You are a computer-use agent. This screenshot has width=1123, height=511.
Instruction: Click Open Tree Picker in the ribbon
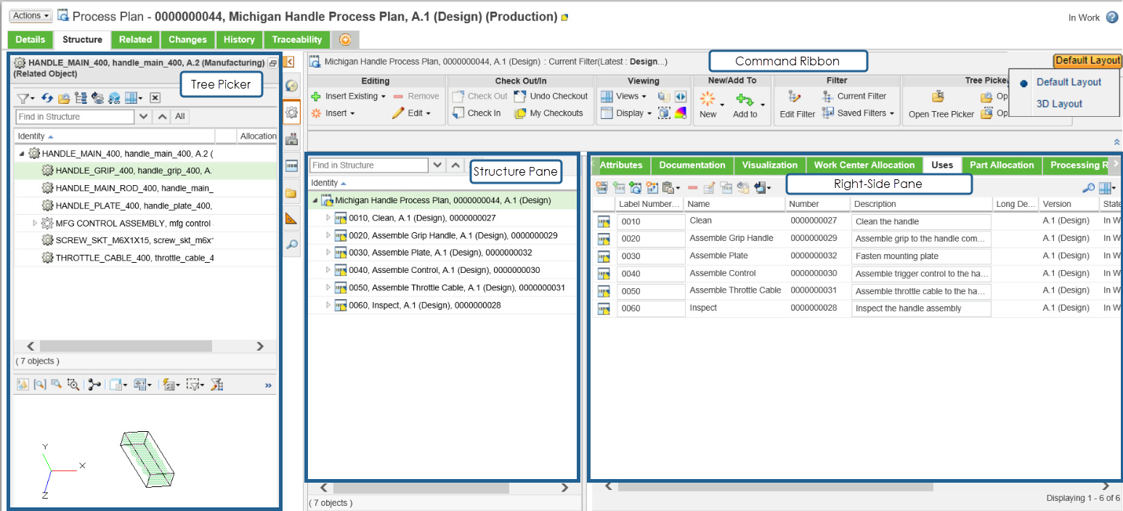coord(941,105)
